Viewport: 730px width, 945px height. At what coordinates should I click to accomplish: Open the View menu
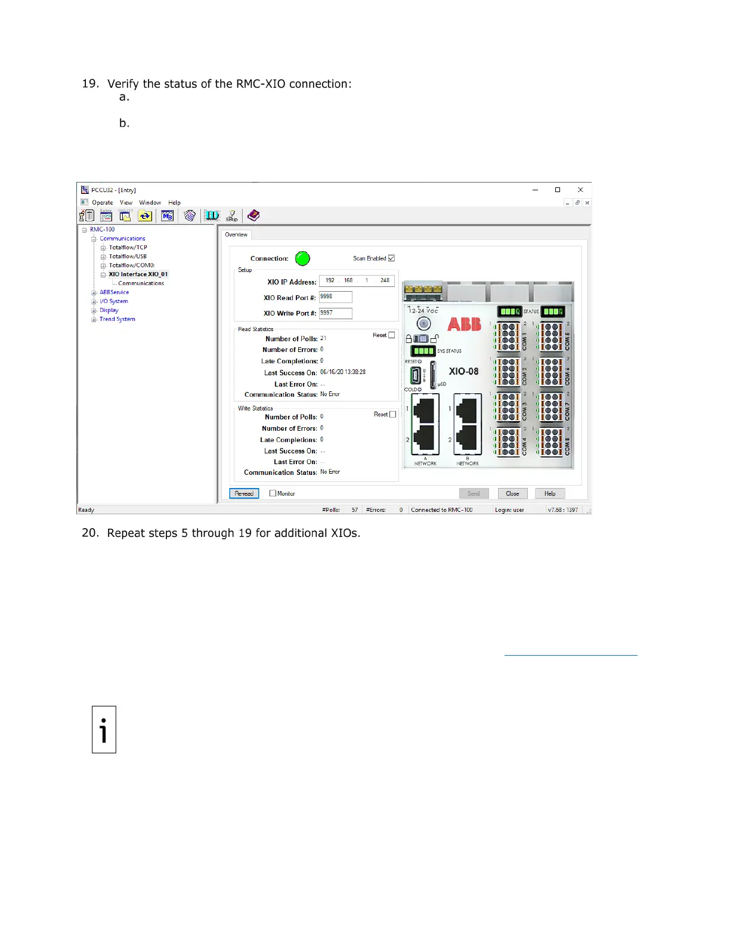126,202
